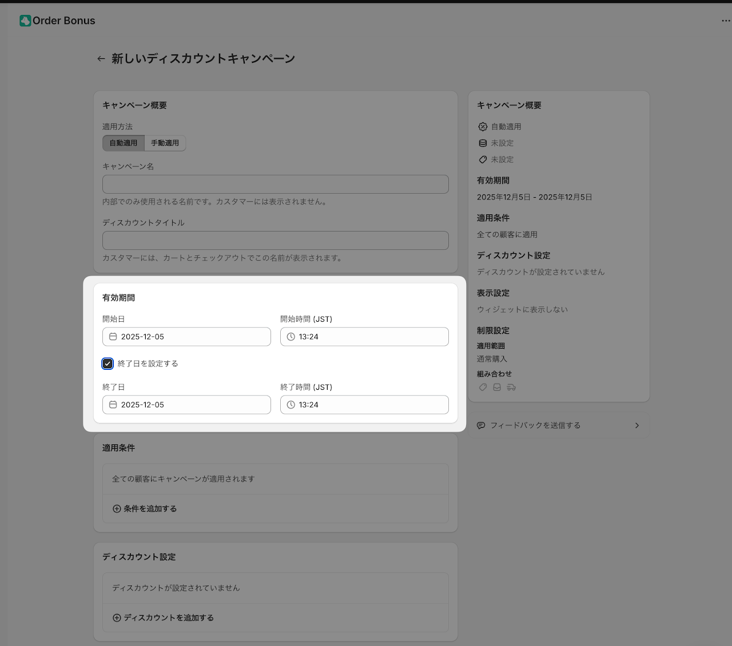
Task: Click the tag icon beside second 未設定
Action: point(483,160)
